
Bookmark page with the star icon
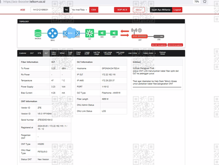205,2
